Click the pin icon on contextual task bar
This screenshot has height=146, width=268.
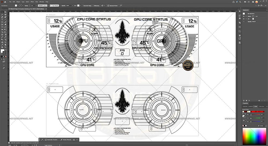tap(42, 140)
